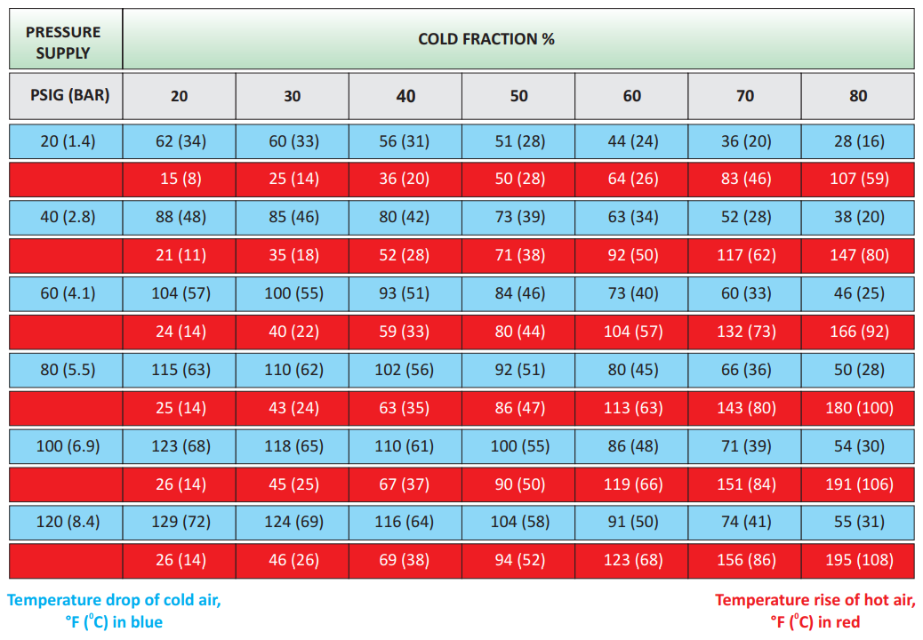Click the PRESSURE SUPPLY header cell
Viewport: 923px width, 640px height.
pos(65,42)
